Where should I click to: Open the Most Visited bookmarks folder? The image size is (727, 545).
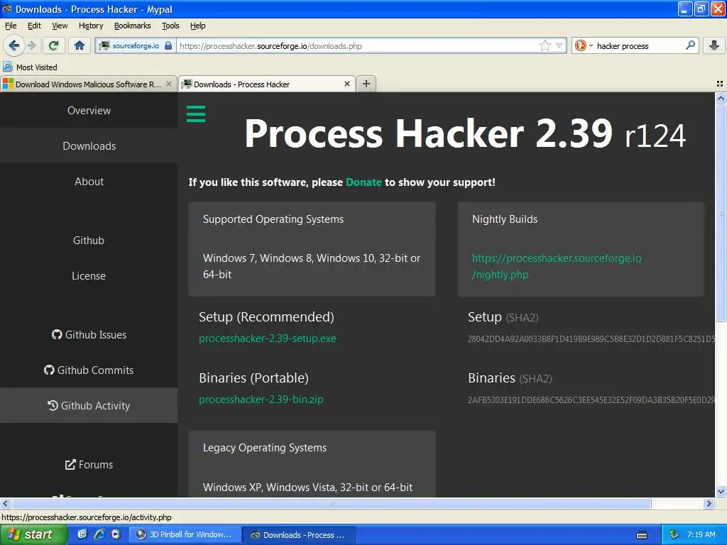point(30,67)
